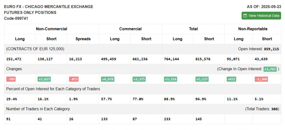Viewport: 285px width, 130px height.
Task: Click the Non-Commercial column group header
Action: pos(51,29)
